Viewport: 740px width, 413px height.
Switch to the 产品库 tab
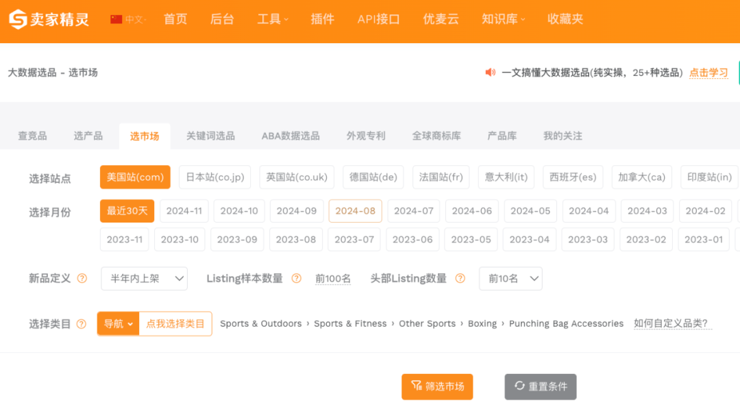point(502,136)
